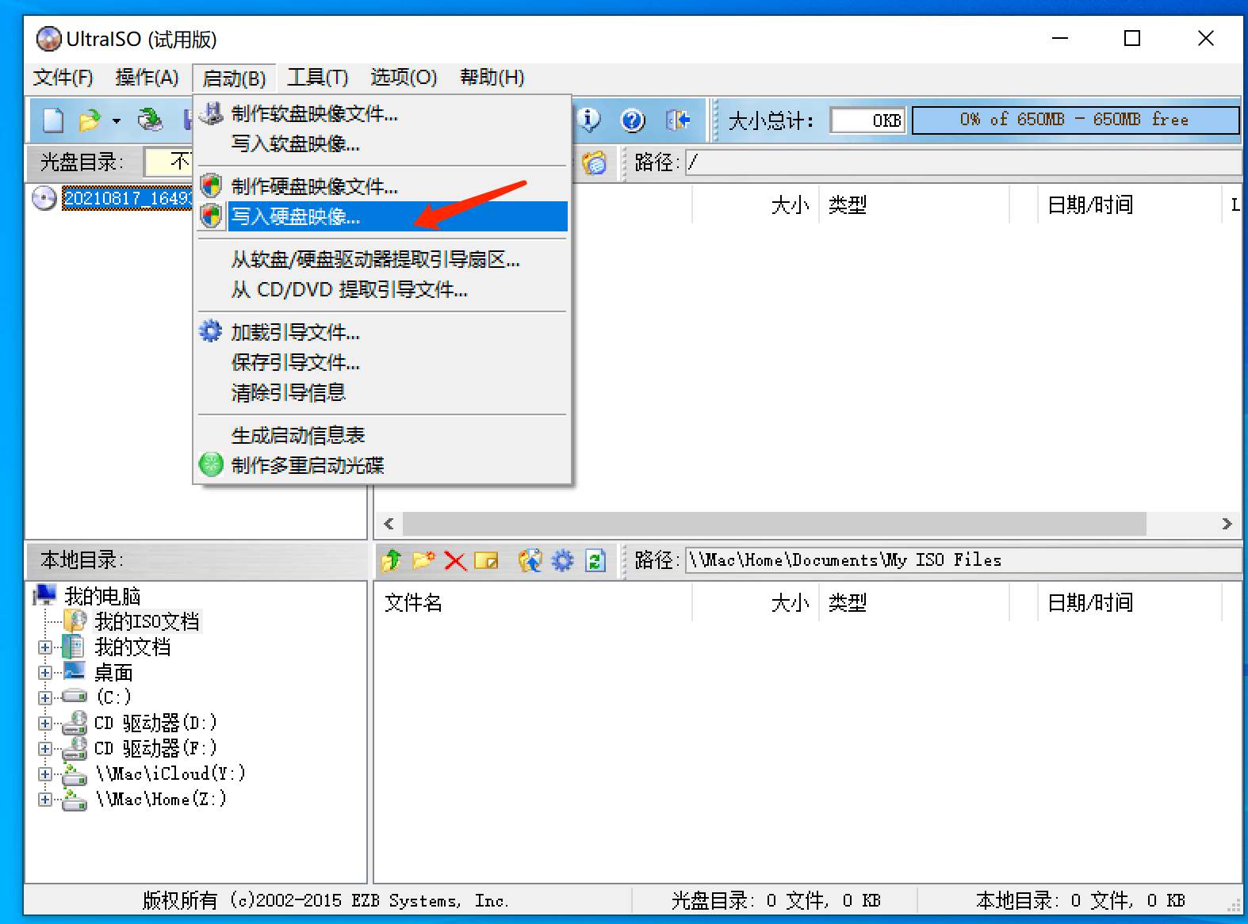
Task: Open the 操作(A) menu
Action: tap(147, 78)
